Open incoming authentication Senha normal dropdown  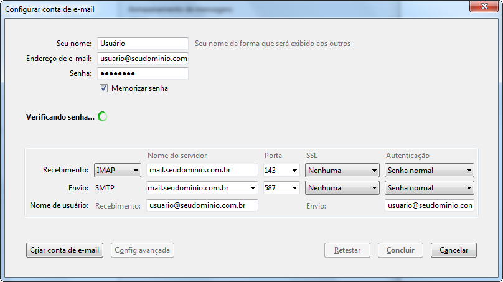429,171
